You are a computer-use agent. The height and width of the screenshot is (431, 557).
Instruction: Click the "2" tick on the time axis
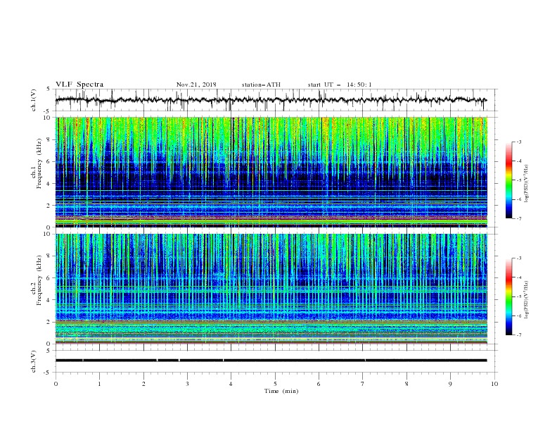pos(143,384)
